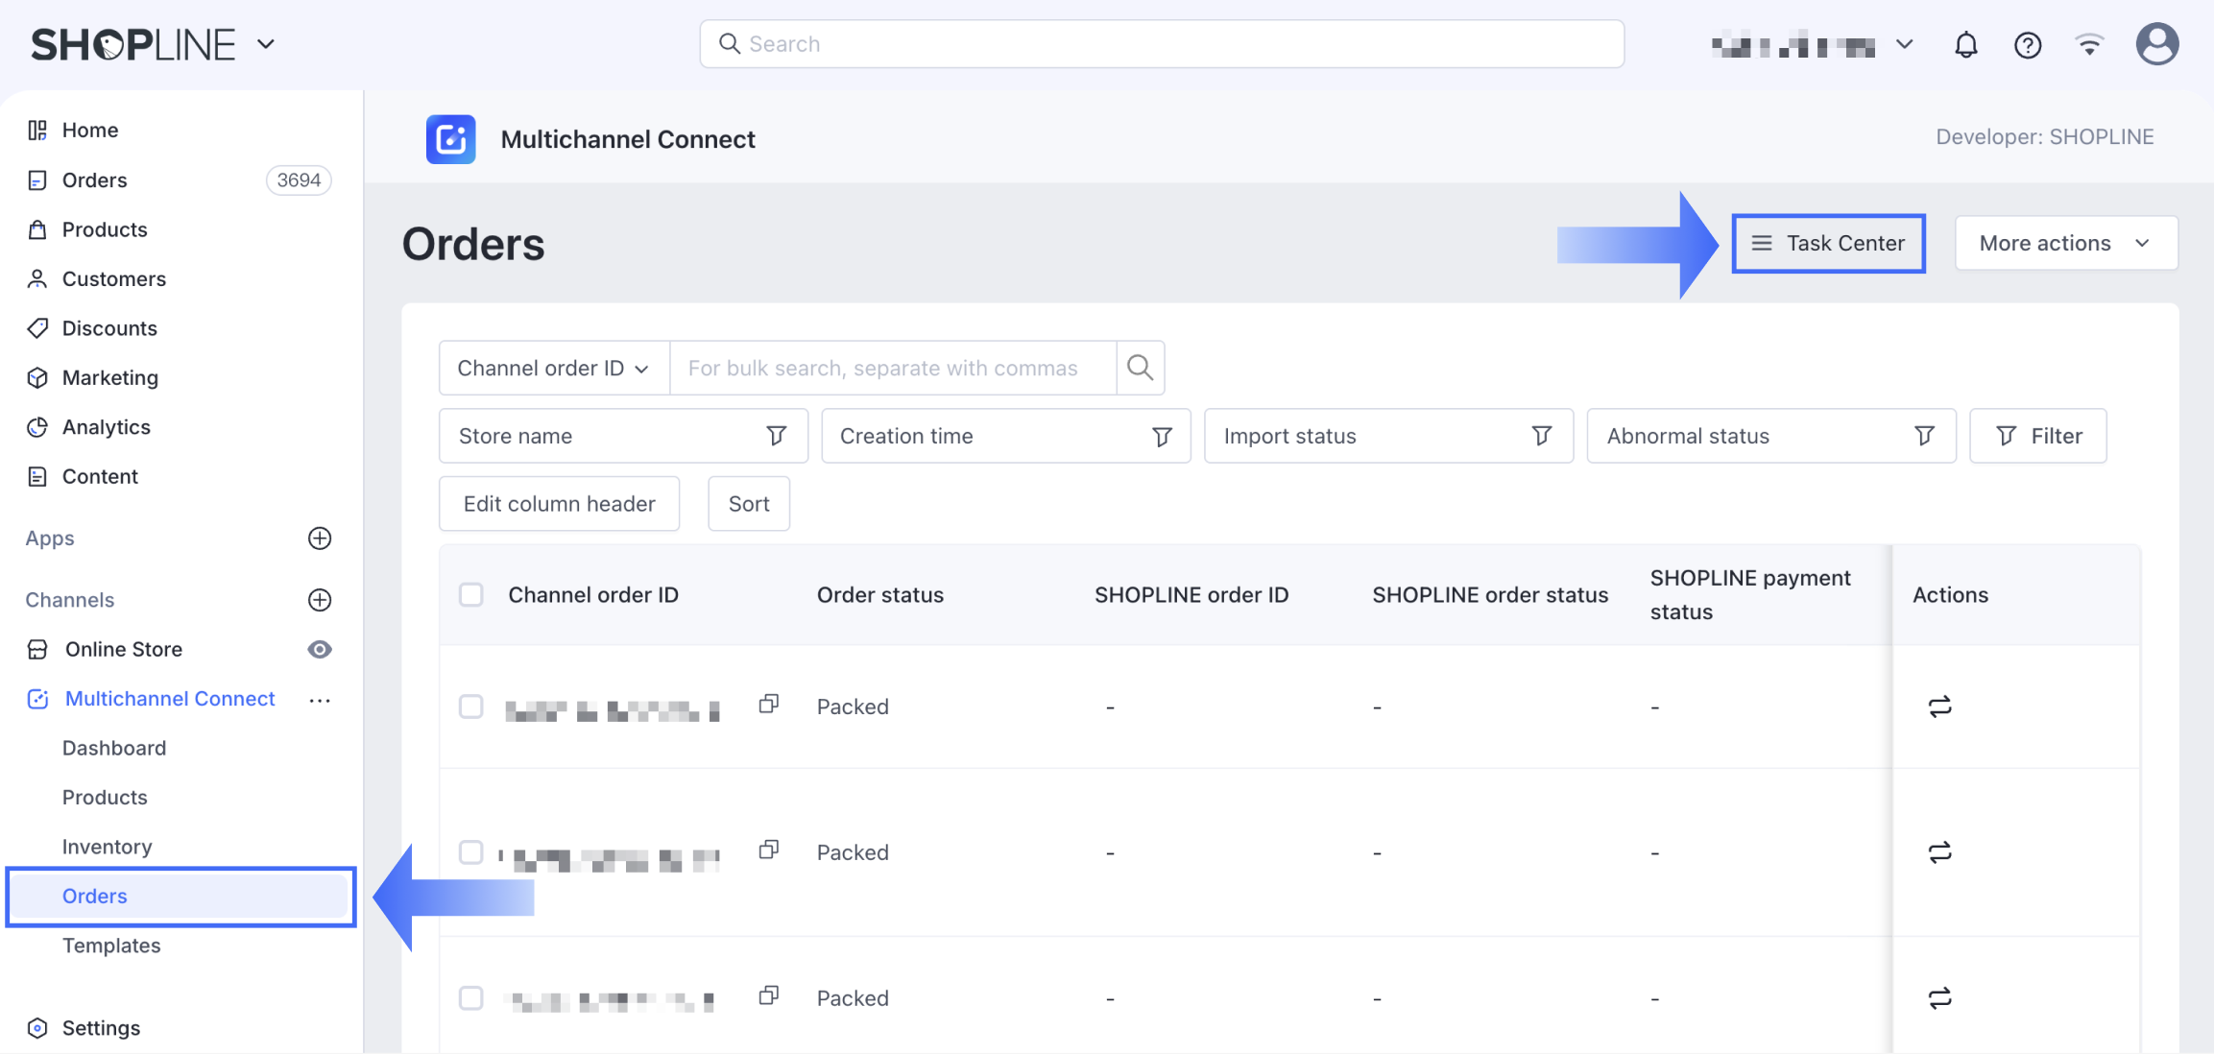Expand the More actions dropdown

[2065, 244]
